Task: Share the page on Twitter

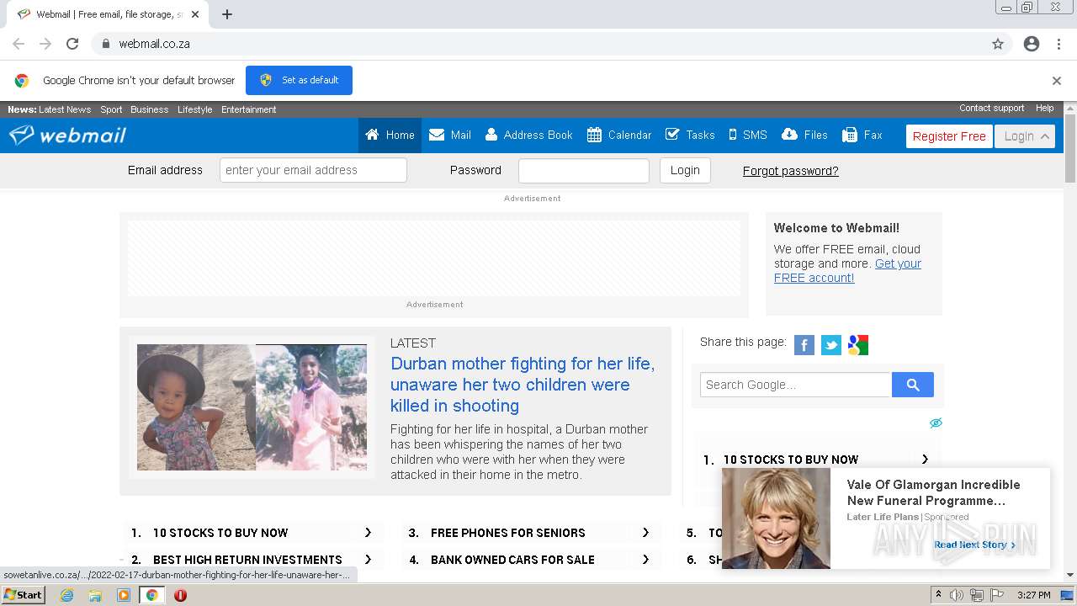Action: (831, 345)
